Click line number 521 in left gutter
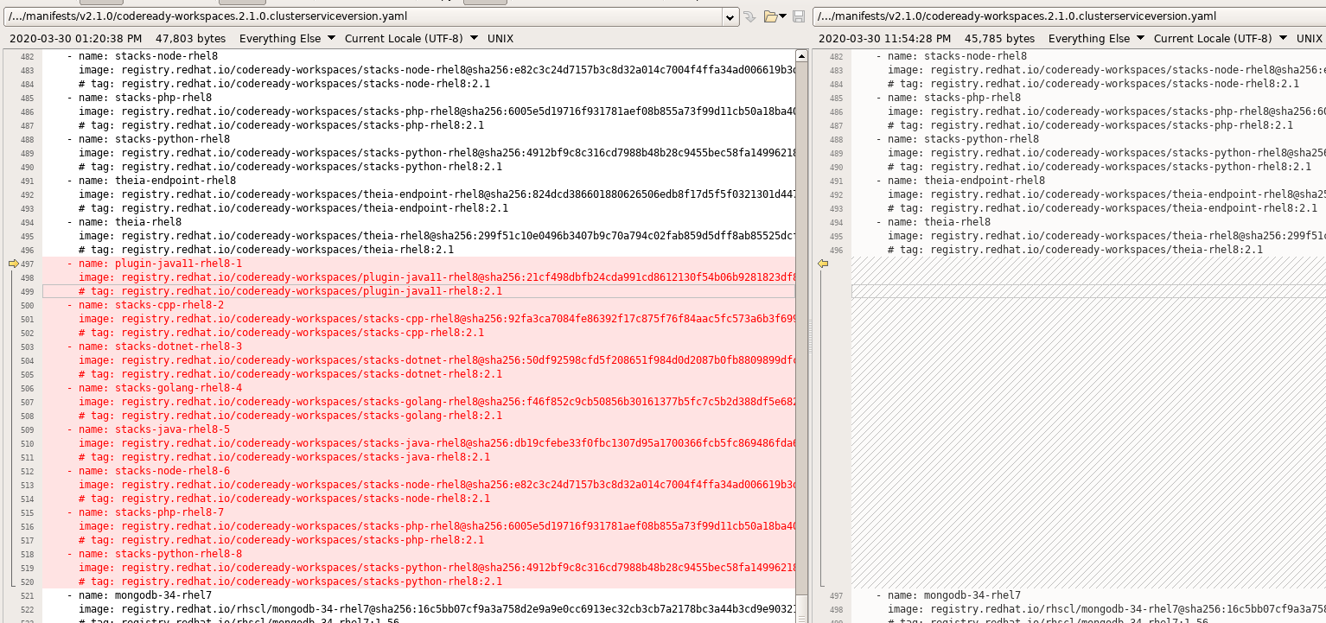 click(x=26, y=595)
